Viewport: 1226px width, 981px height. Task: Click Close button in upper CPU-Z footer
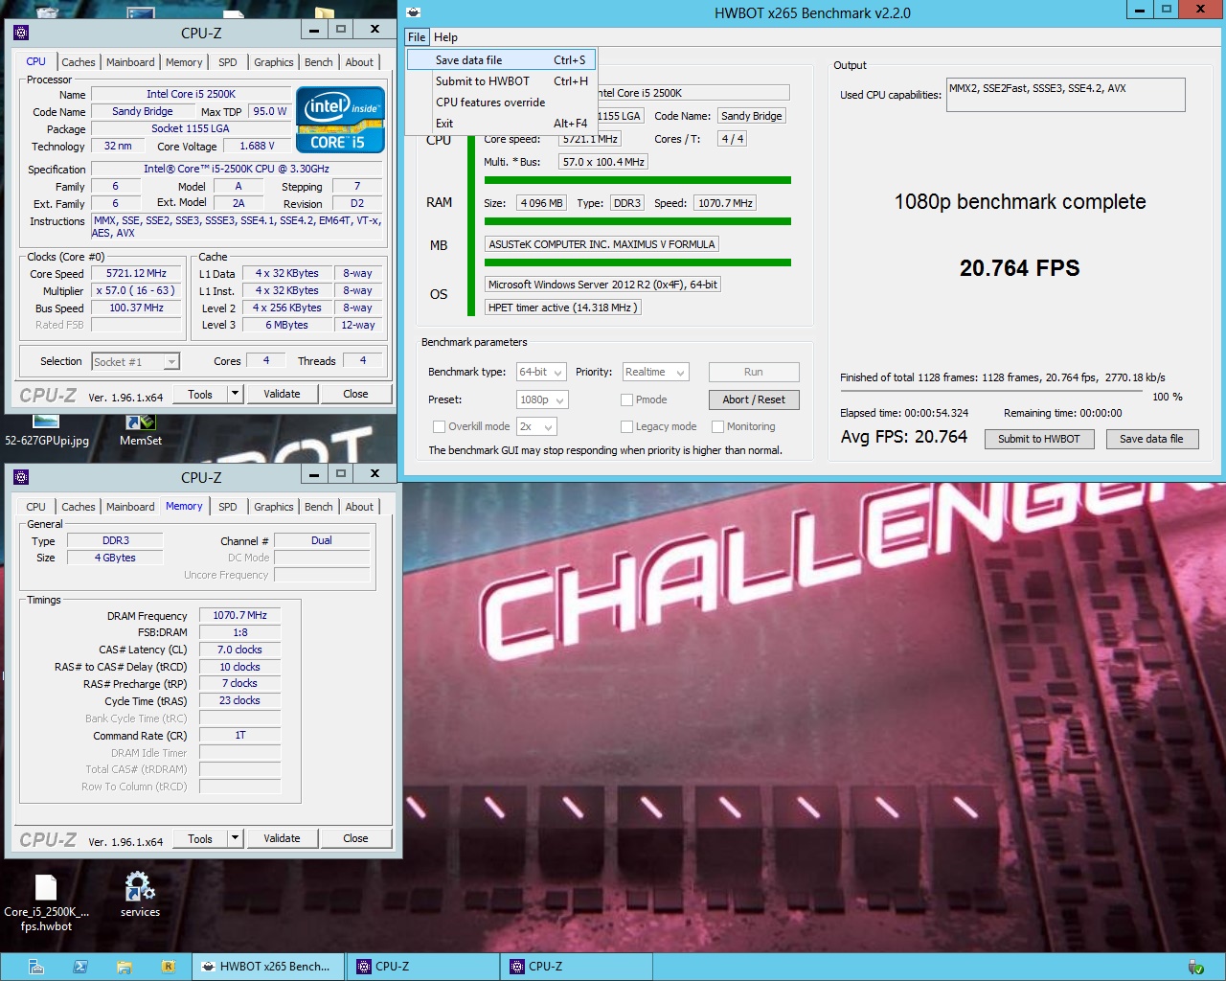pos(355,394)
